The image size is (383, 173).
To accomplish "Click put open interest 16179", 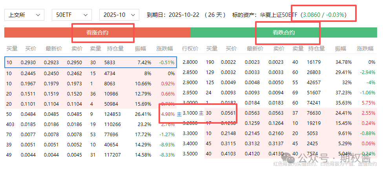I will click(314, 62).
